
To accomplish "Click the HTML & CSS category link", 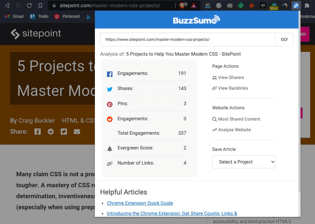I will pyautogui.click(x=79, y=121).
